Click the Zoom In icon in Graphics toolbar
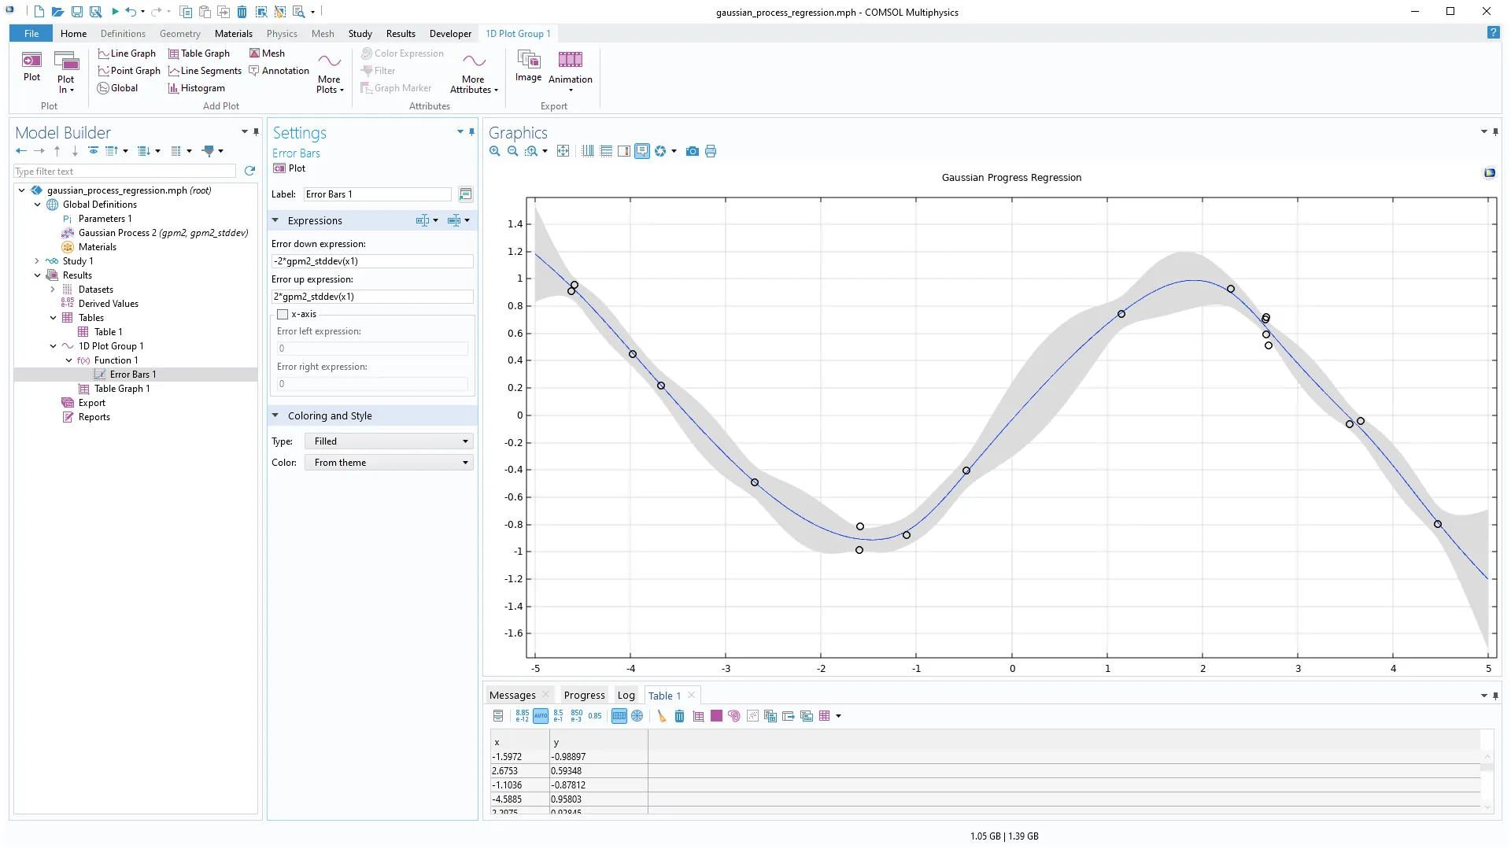The width and height of the screenshot is (1511, 849). (494, 151)
